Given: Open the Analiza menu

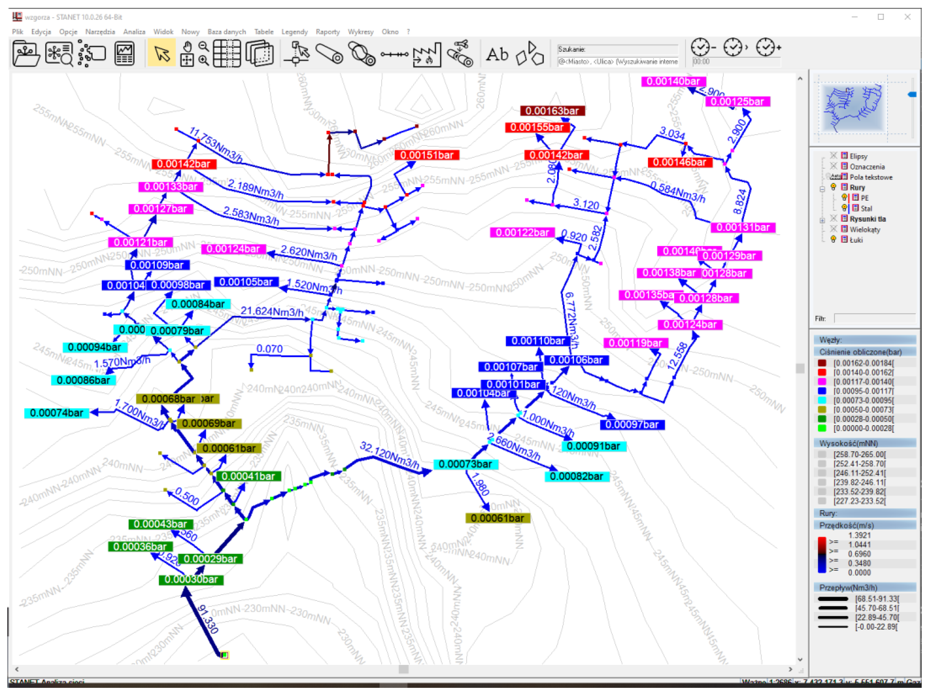Looking at the screenshot, I should point(134,32).
